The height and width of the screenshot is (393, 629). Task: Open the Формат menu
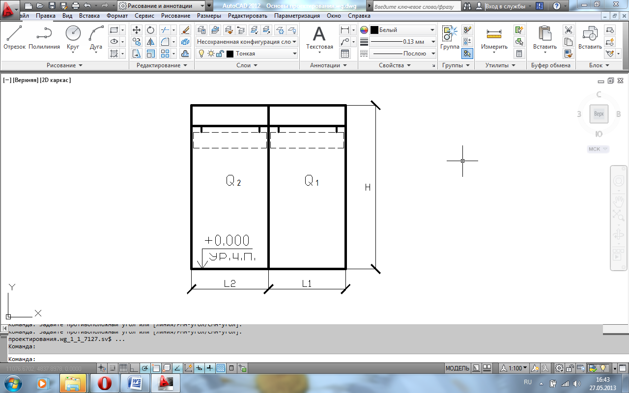[x=117, y=16]
